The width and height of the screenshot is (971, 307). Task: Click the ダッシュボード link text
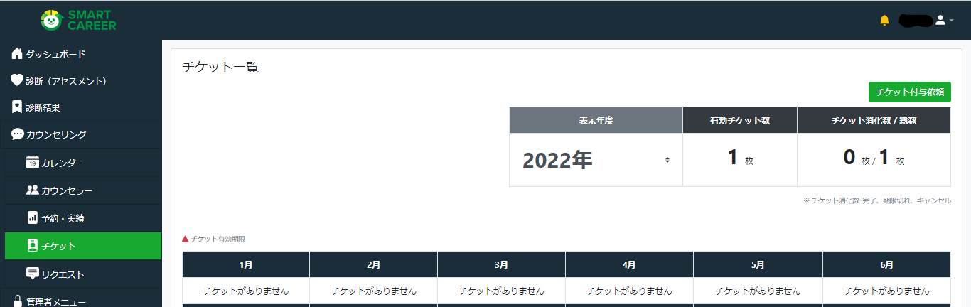coord(55,55)
